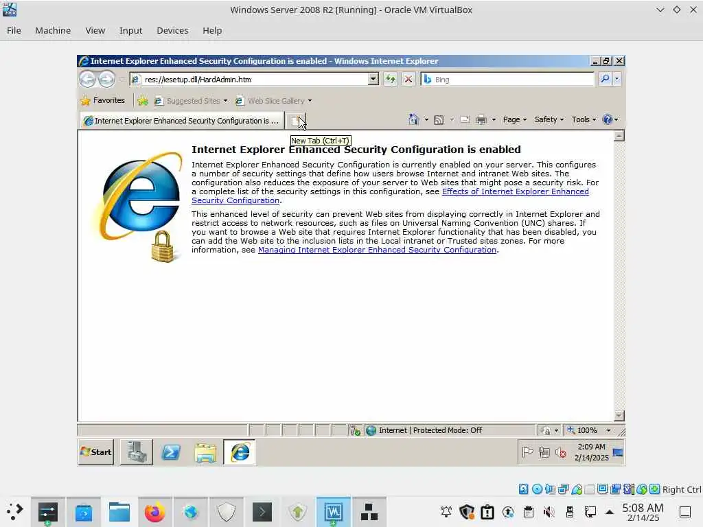The width and height of the screenshot is (703, 527).
Task: Click VirtualBox USB devices indicator
Action: point(577,489)
